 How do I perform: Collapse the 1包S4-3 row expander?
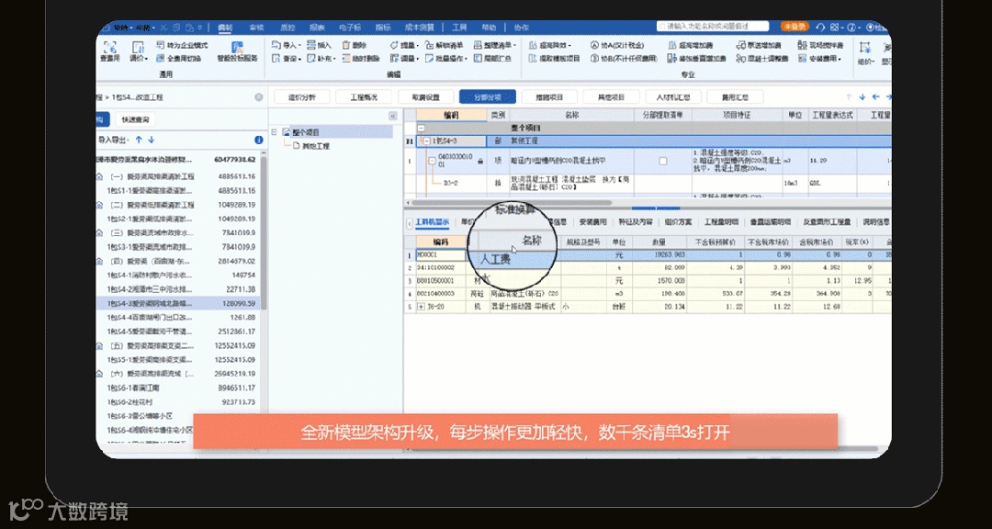(426, 141)
